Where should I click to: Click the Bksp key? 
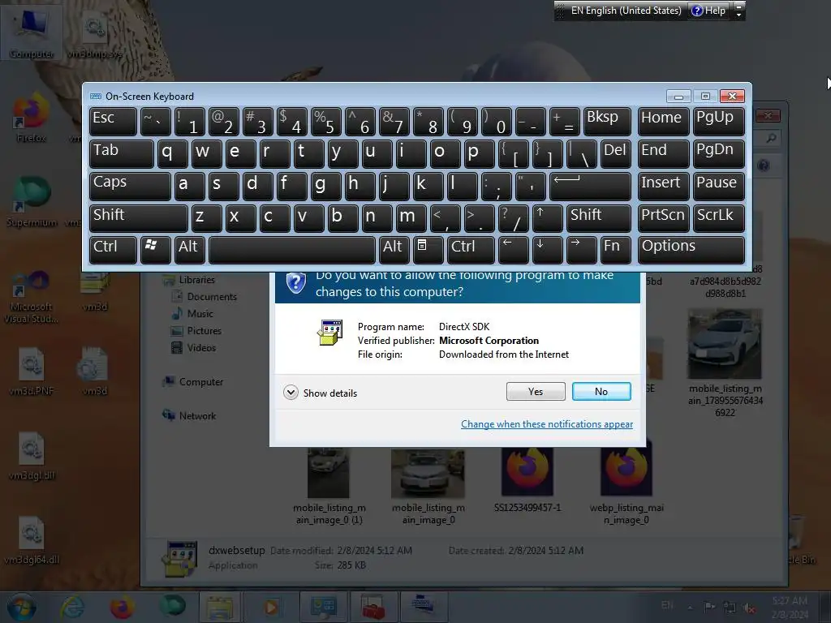pyautogui.click(x=607, y=122)
